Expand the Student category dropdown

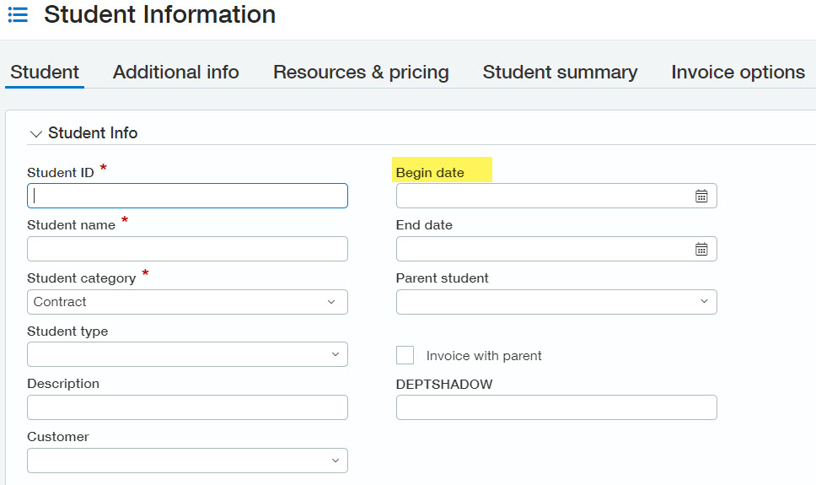coord(330,302)
